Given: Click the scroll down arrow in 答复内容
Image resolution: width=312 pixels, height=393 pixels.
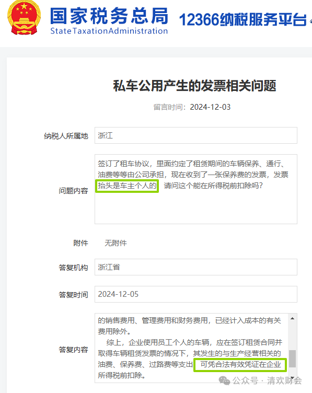Looking at the screenshot, I should [x=292, y=378].
